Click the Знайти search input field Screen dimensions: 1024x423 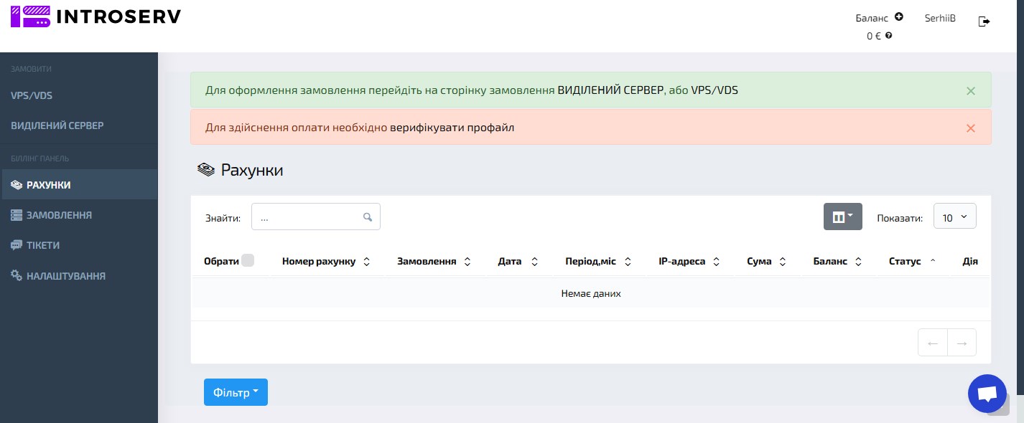tap(309, 217)
